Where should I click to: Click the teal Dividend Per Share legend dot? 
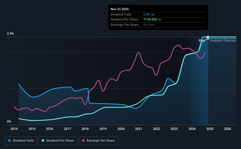pyautogui.click(x=43, y=140)
